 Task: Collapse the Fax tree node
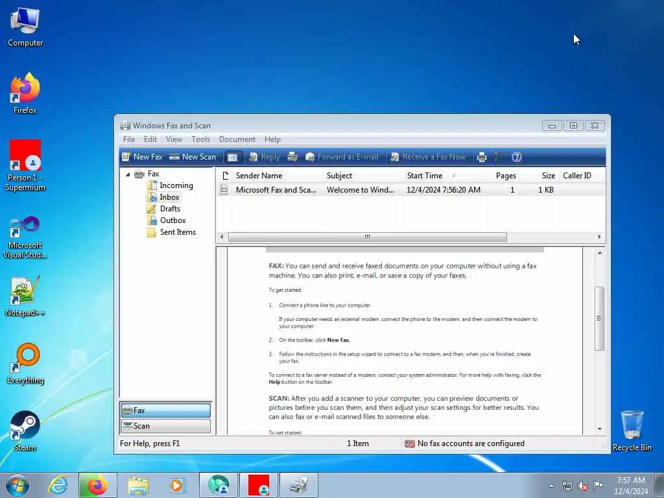click(x=128, y=174)
